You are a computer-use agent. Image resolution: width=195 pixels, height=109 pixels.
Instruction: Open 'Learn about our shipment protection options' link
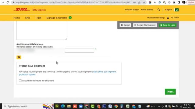(x=67, y=73)
